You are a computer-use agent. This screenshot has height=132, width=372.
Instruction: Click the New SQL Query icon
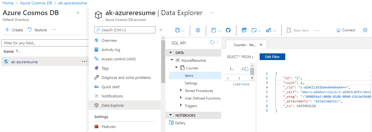(x=244, y=30)
